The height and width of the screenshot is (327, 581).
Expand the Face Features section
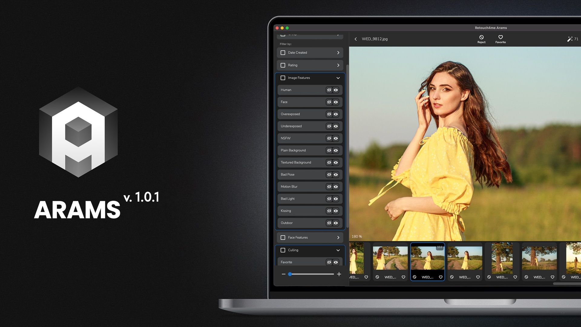[338, 238]
